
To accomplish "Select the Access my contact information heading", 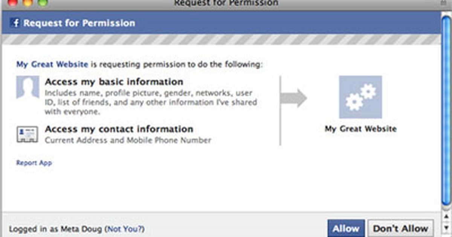I will click(x=119, y=129).
